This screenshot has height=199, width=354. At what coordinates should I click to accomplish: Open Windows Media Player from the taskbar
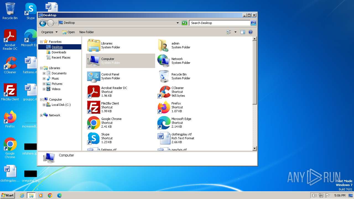(x=41, y=195)
